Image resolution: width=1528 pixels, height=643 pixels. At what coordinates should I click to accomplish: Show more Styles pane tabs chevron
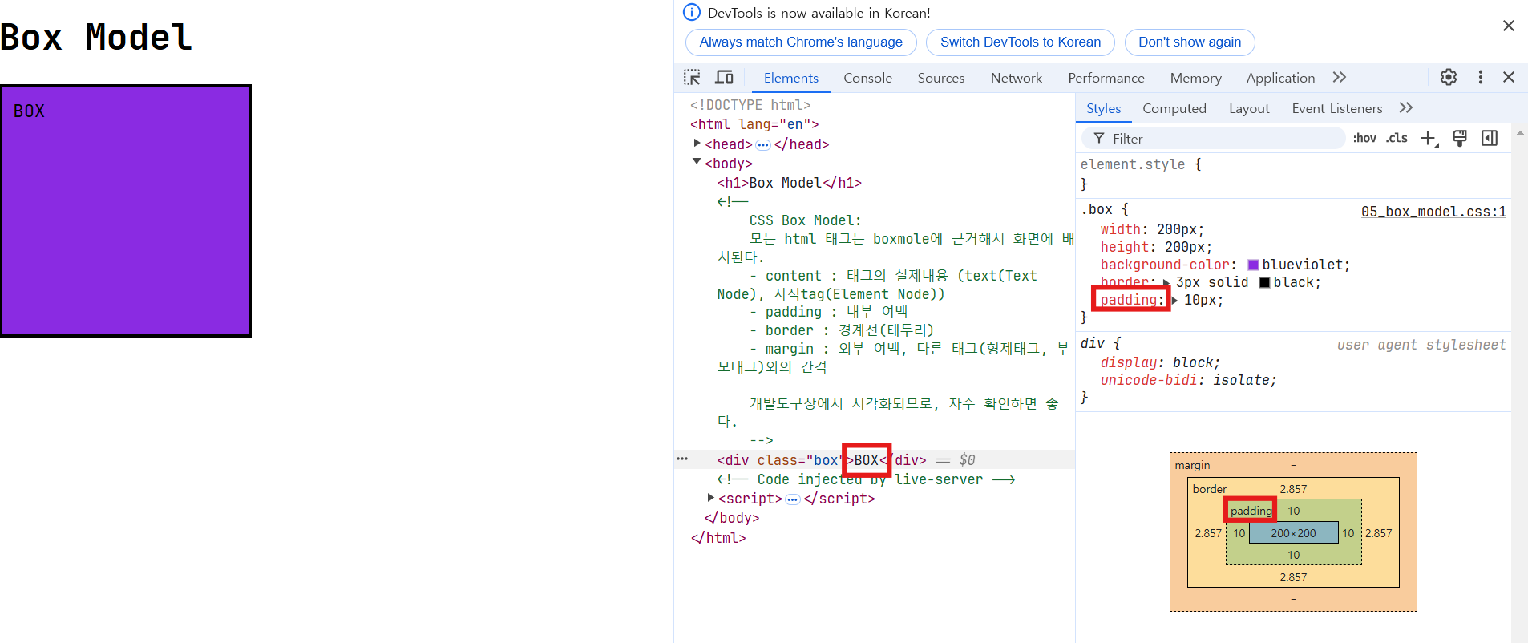click(x=1406, y=107)
